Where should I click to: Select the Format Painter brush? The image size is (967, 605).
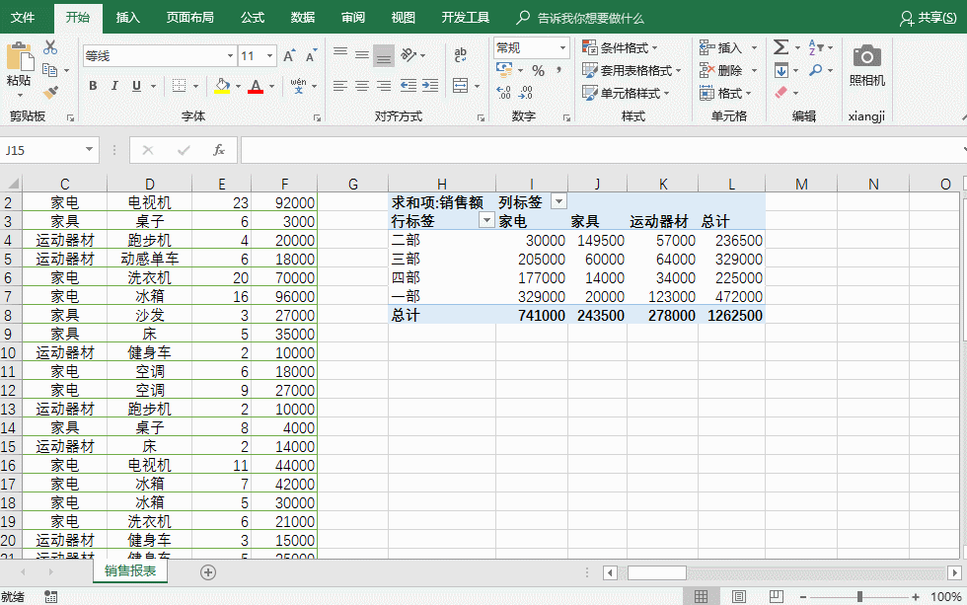50,93
